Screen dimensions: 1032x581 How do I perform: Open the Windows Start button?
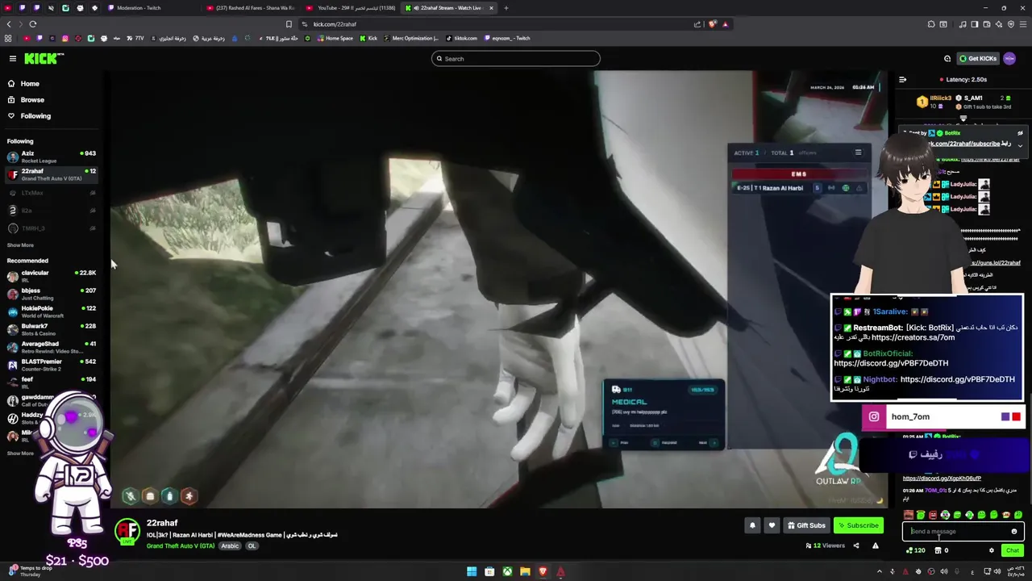tap(472, 571)
